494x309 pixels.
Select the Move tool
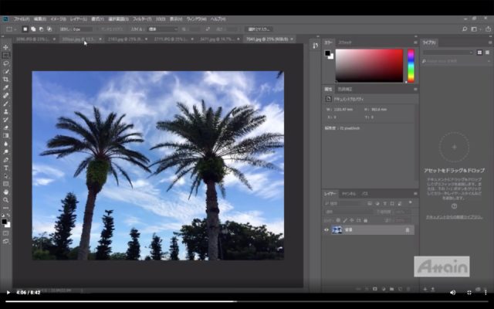6,47
